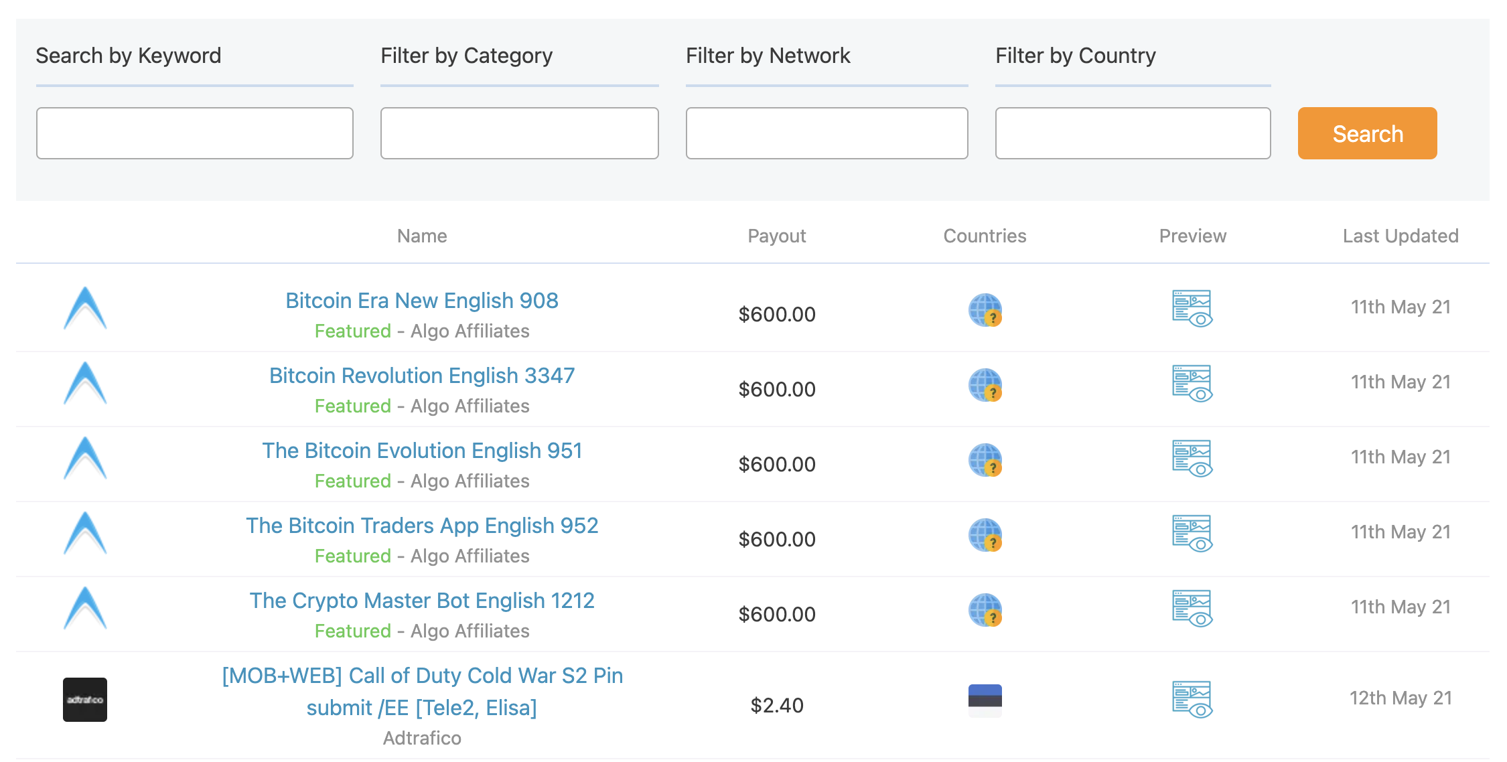This screenshot has width=1507, height=762.
Task: Open Bitcoin Era New English 908 offer
Action: pos(422,301)
